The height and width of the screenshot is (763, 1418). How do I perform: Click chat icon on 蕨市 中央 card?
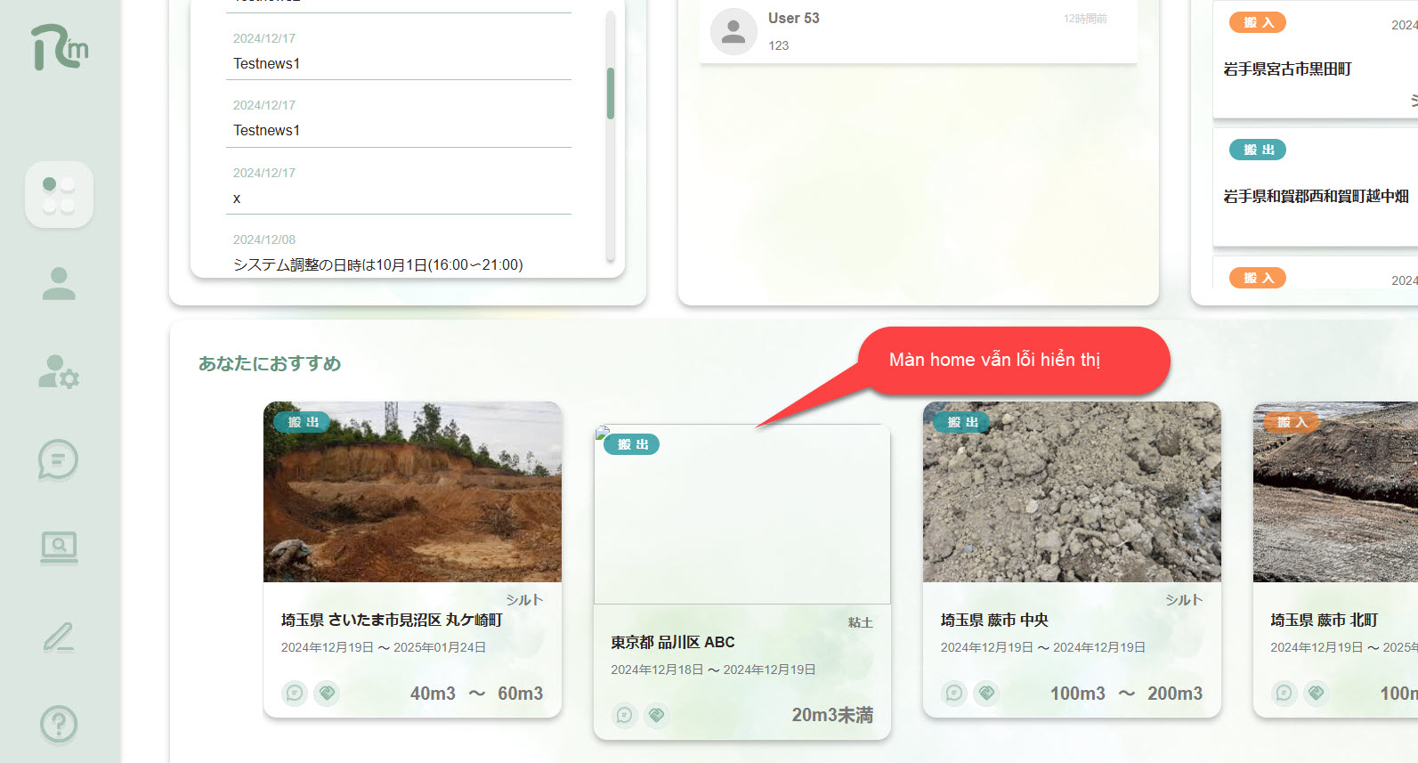tap(954, 693)
